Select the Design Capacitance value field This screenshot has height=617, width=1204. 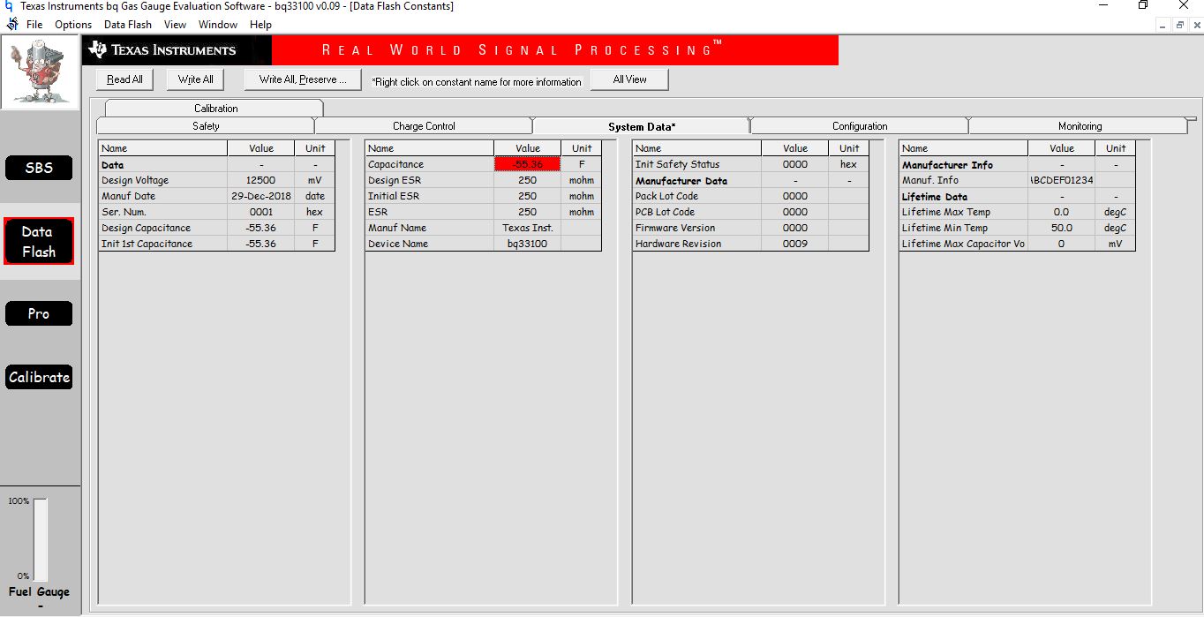260,228
